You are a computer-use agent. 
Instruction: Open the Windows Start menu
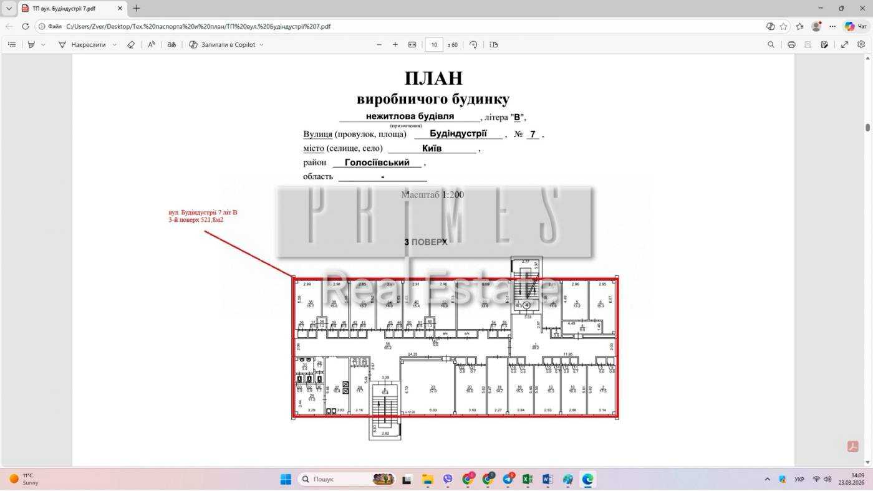pyautogui.click(x=286, y=479)
